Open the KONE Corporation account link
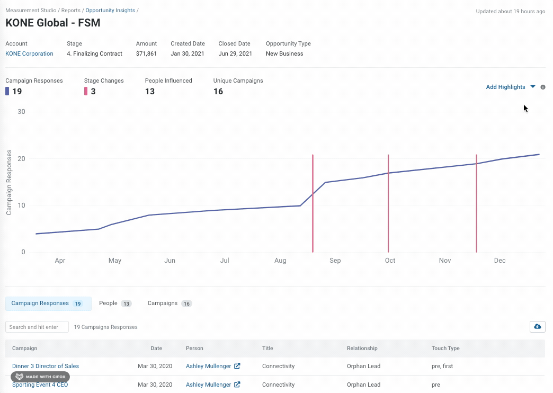553x393 pixels. click(29, 53)
